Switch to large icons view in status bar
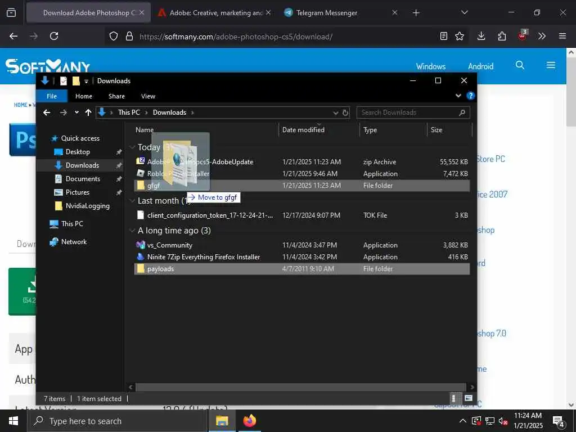Viewport: 576px width, 432px height. coord(469,398)
